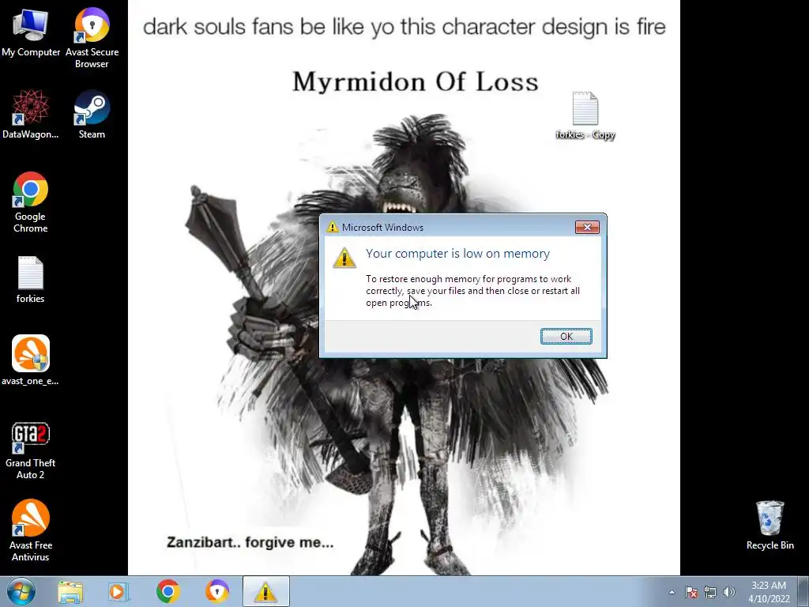
Task: Select the Recycle Bin icon
Action: pos(769,525)
